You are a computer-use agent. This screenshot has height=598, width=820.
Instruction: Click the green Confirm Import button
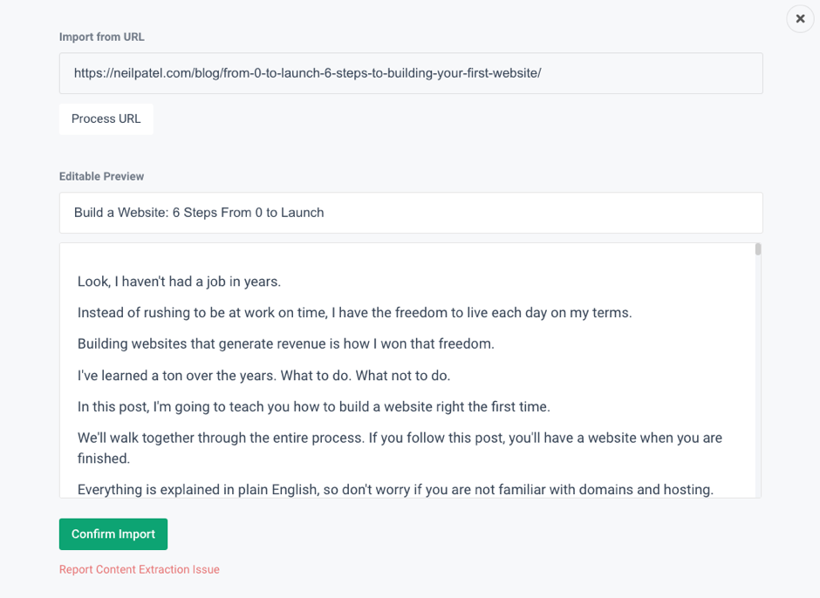tap(113, 533)
